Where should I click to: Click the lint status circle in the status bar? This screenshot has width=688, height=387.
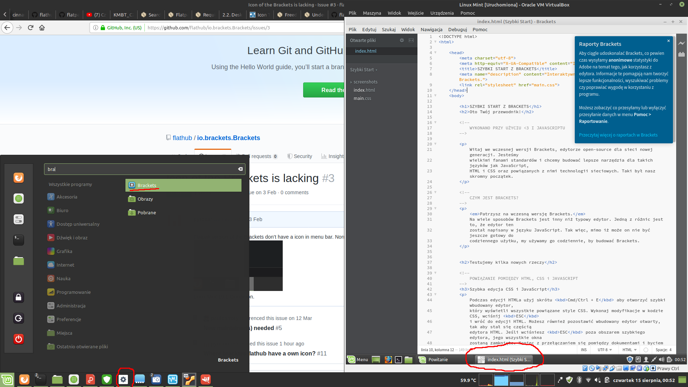pyautogui.click(x=646, y=350)
